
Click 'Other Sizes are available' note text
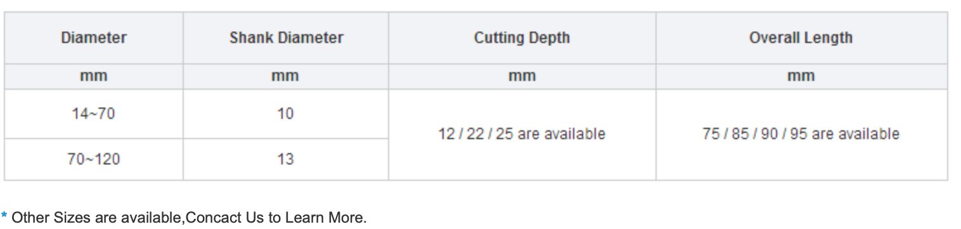[98, 218]
